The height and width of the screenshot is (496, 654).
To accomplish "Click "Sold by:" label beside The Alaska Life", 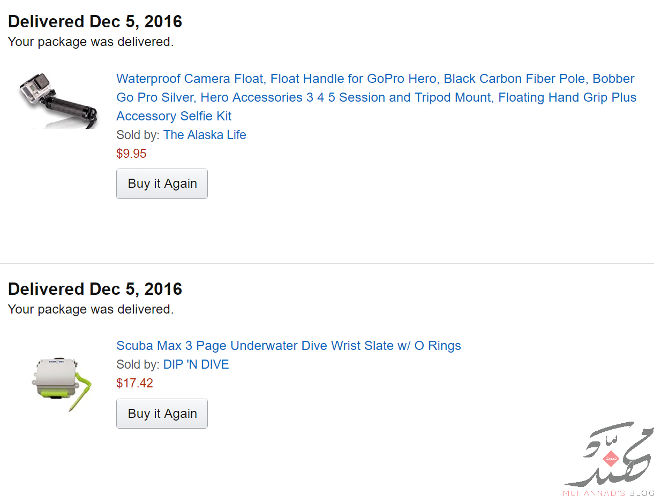I will 138,135.
